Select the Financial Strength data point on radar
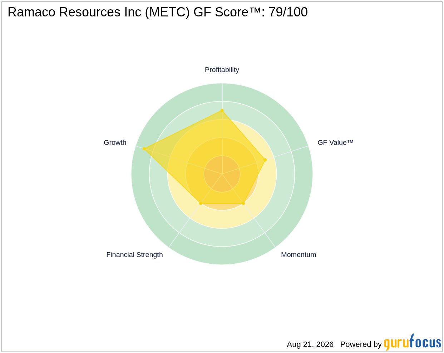Screen dimensions: 444x353 pos(201,203)
